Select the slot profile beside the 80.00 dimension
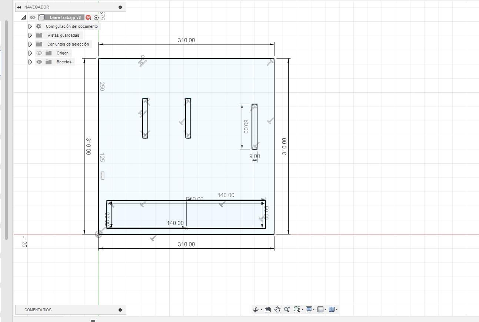The height and width of the screenshot is (322, 479). tap(255, 127)
